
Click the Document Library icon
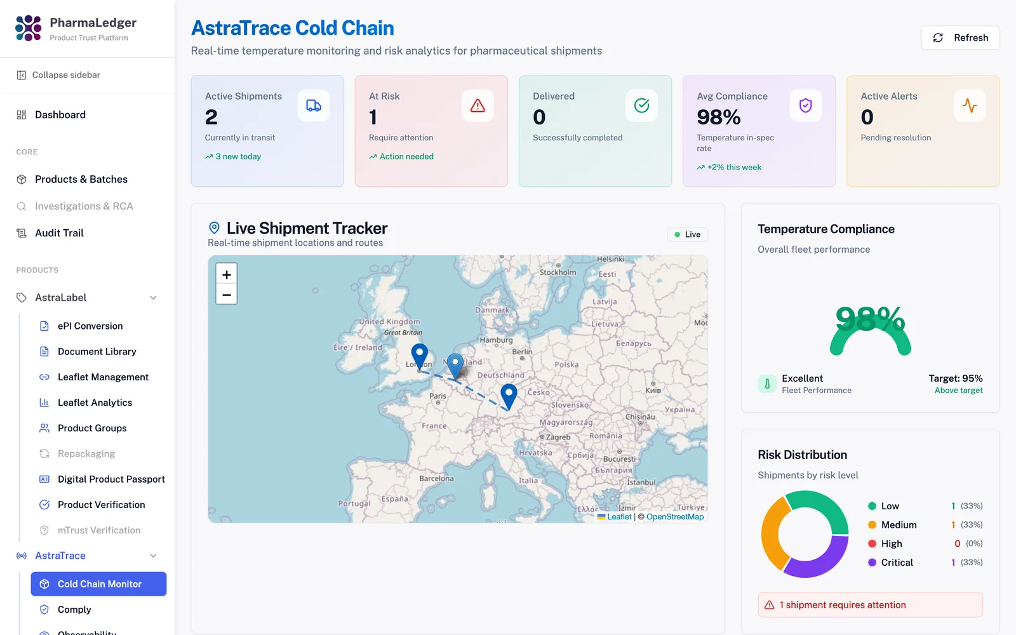[x=44, y=351]
